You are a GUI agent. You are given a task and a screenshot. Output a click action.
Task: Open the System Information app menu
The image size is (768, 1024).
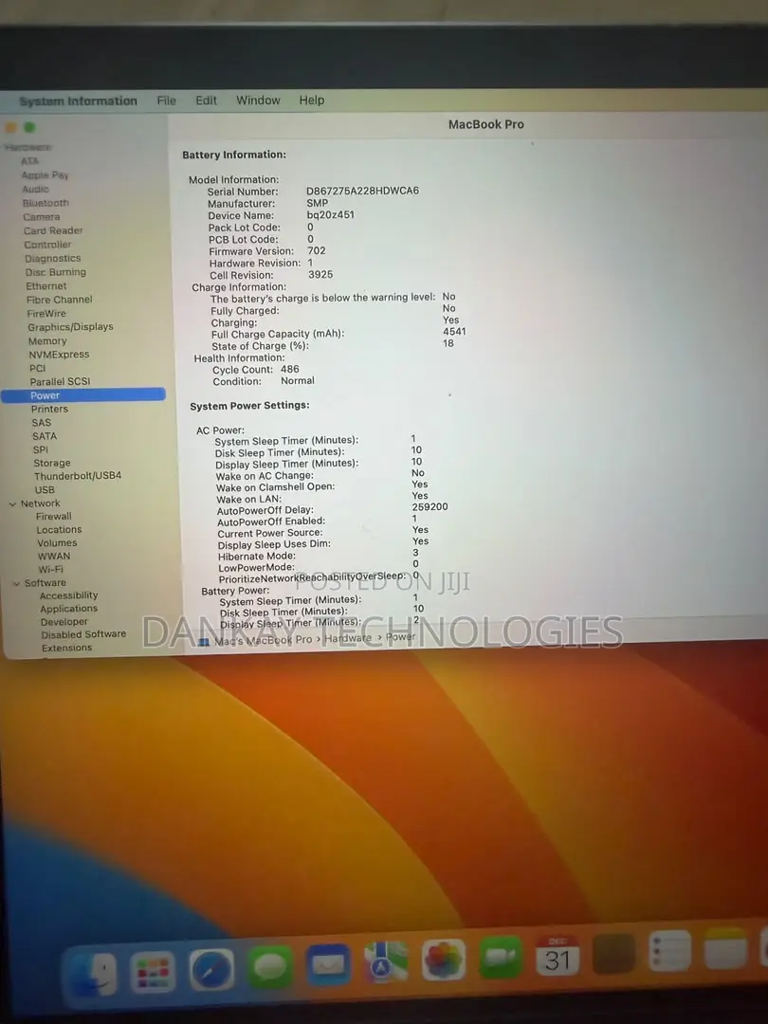pyautogui.click(x=79, y=101)
